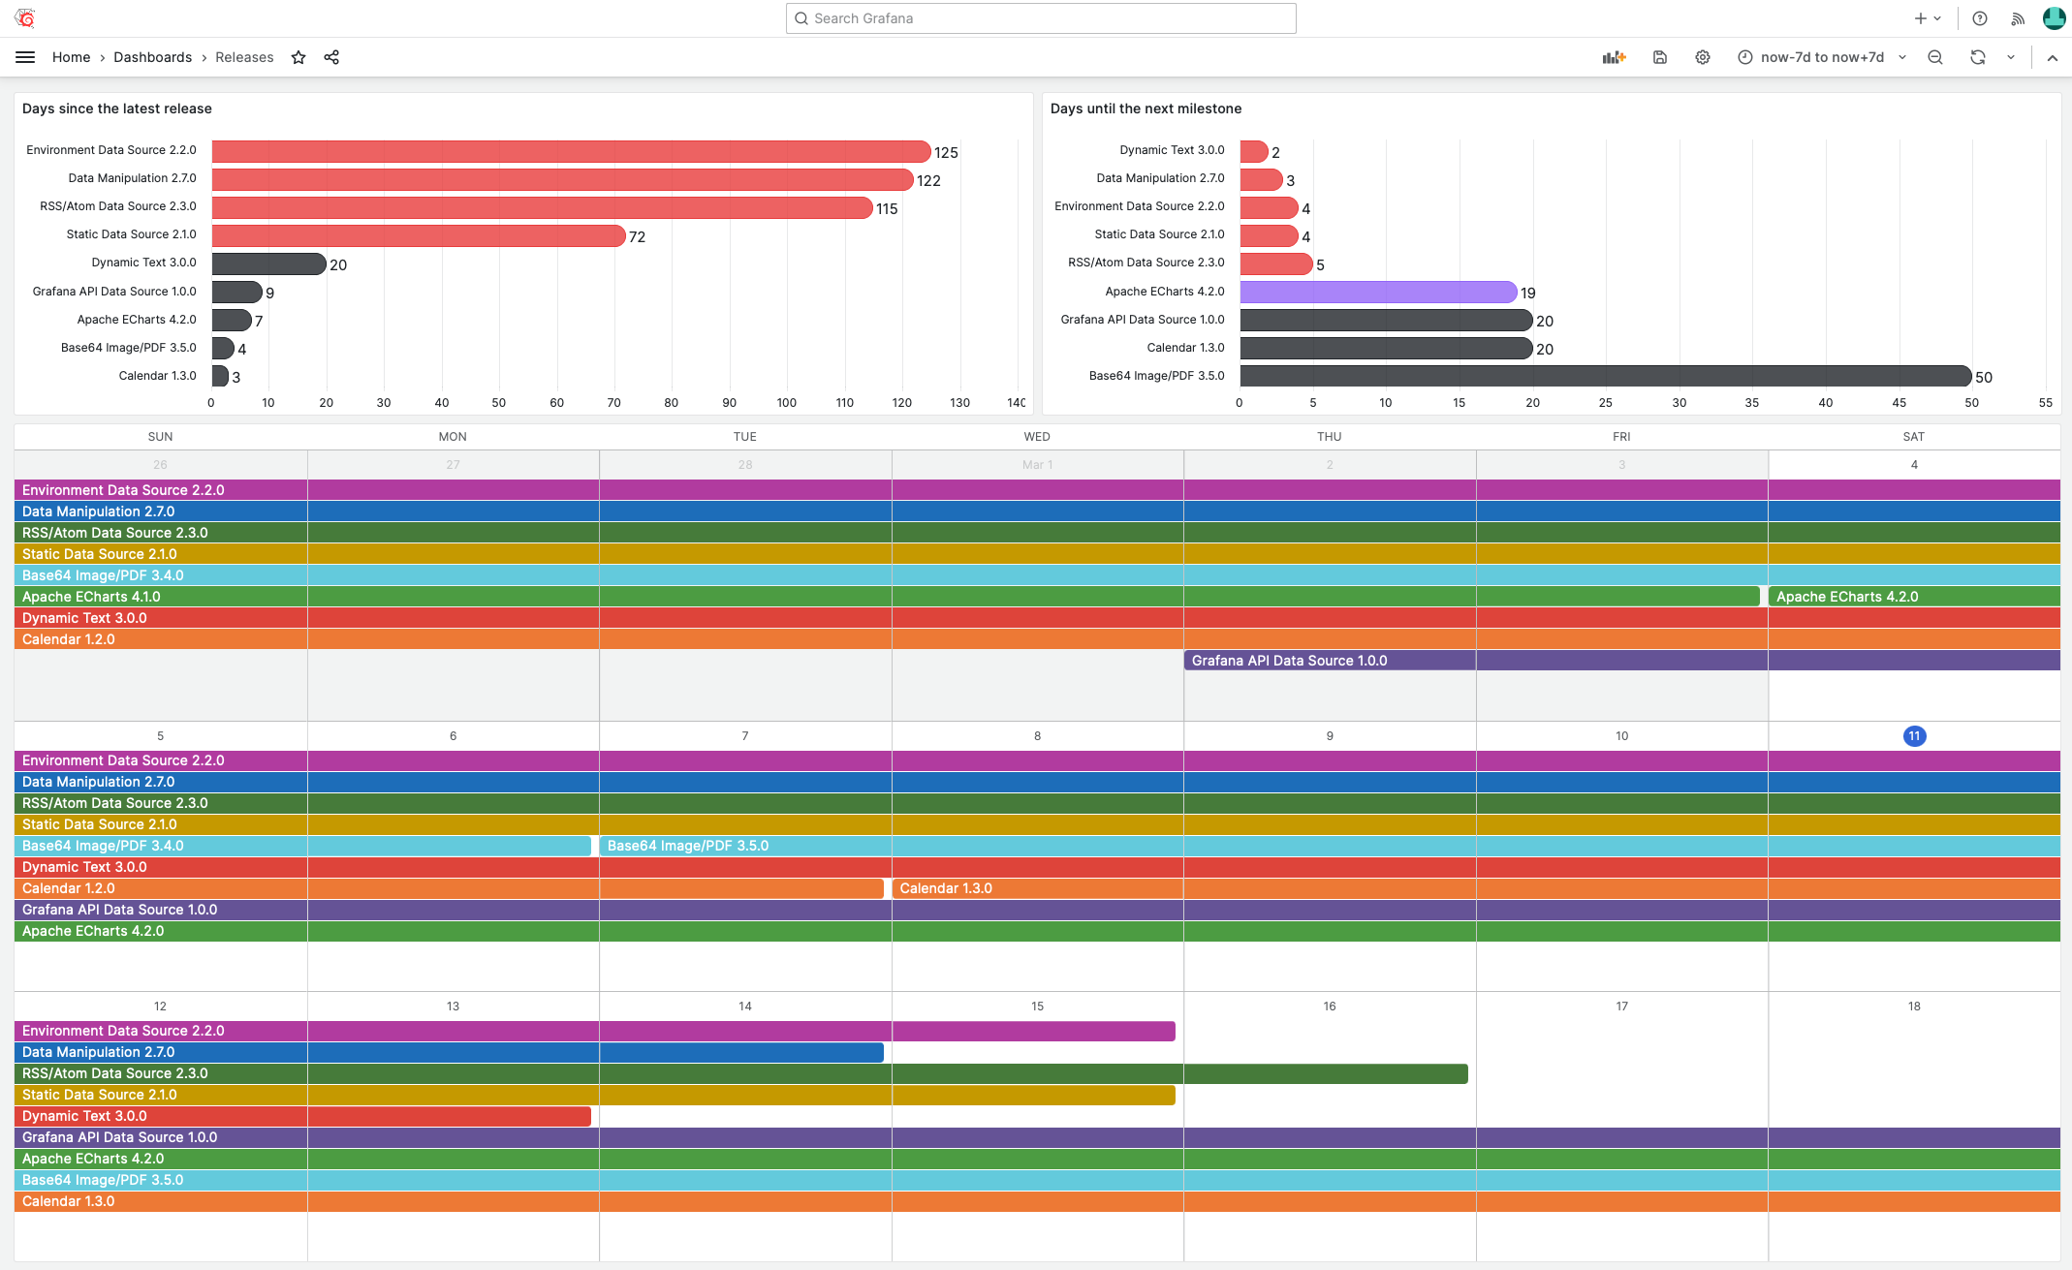The image size is (2072, 1270).
Task: Click the Base64 Image/PDF 50 bar
Action: [x=1606, y=376]
